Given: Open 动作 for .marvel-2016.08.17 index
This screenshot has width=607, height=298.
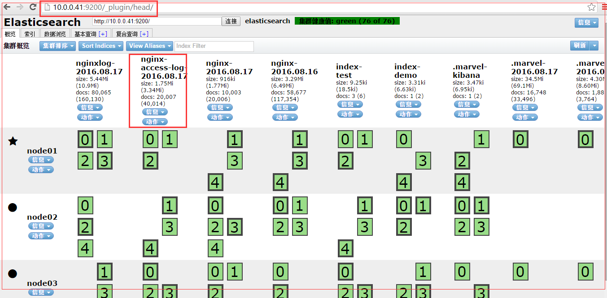Looking at the screenshot, I should pyautogui.click(x=525, y=117).
